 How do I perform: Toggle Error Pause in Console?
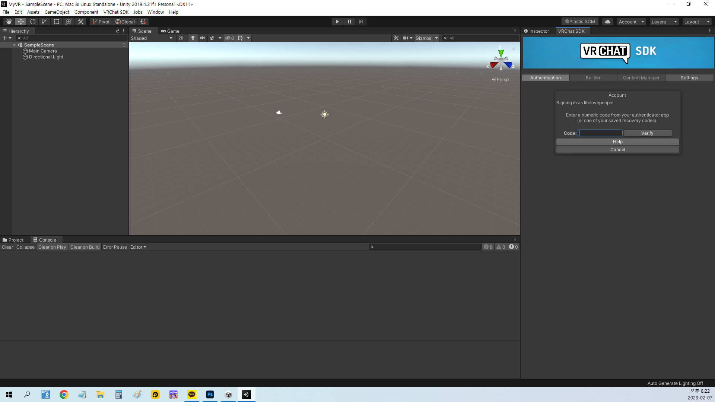(x=115, y=247)
